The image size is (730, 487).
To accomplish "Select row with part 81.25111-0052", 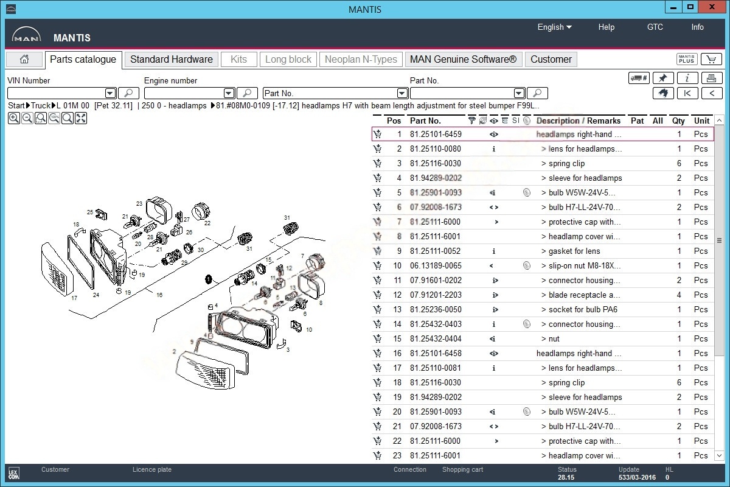I will 435,251.
